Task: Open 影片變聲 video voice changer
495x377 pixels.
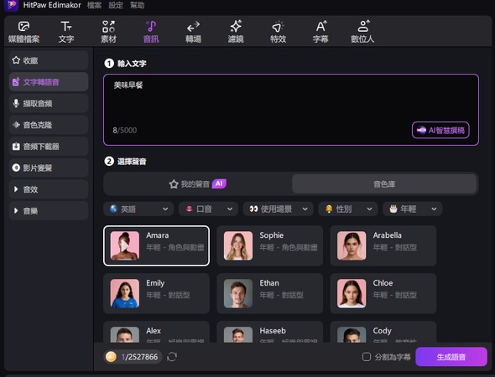Action: (49, 168)
